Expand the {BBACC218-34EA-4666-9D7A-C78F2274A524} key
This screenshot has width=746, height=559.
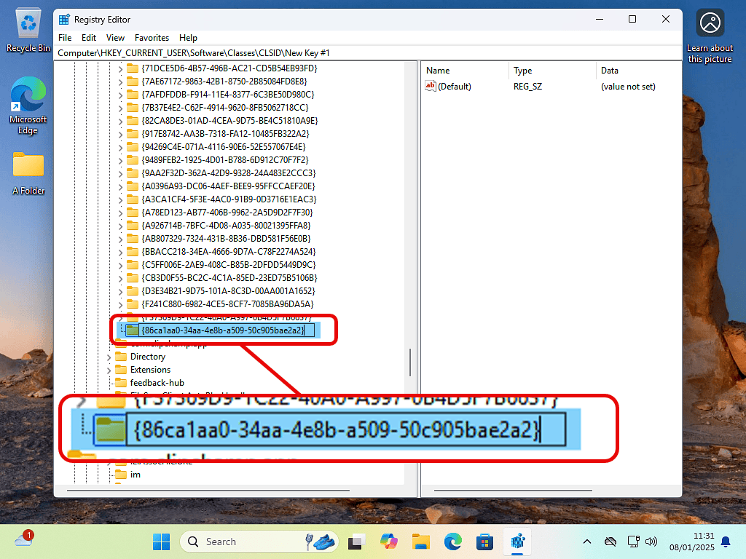click(121, 251)
